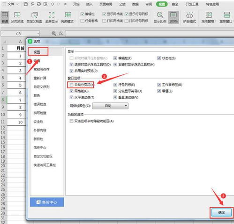Uncheck 状态栏(S) option
This screenshot has width=234, height=224.
159,58
